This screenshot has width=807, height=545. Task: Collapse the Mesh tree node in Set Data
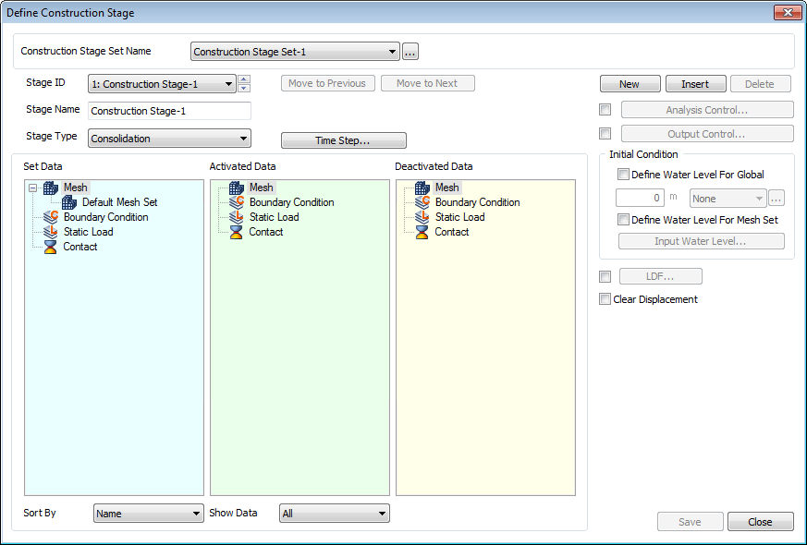click(x=32, y=188)
